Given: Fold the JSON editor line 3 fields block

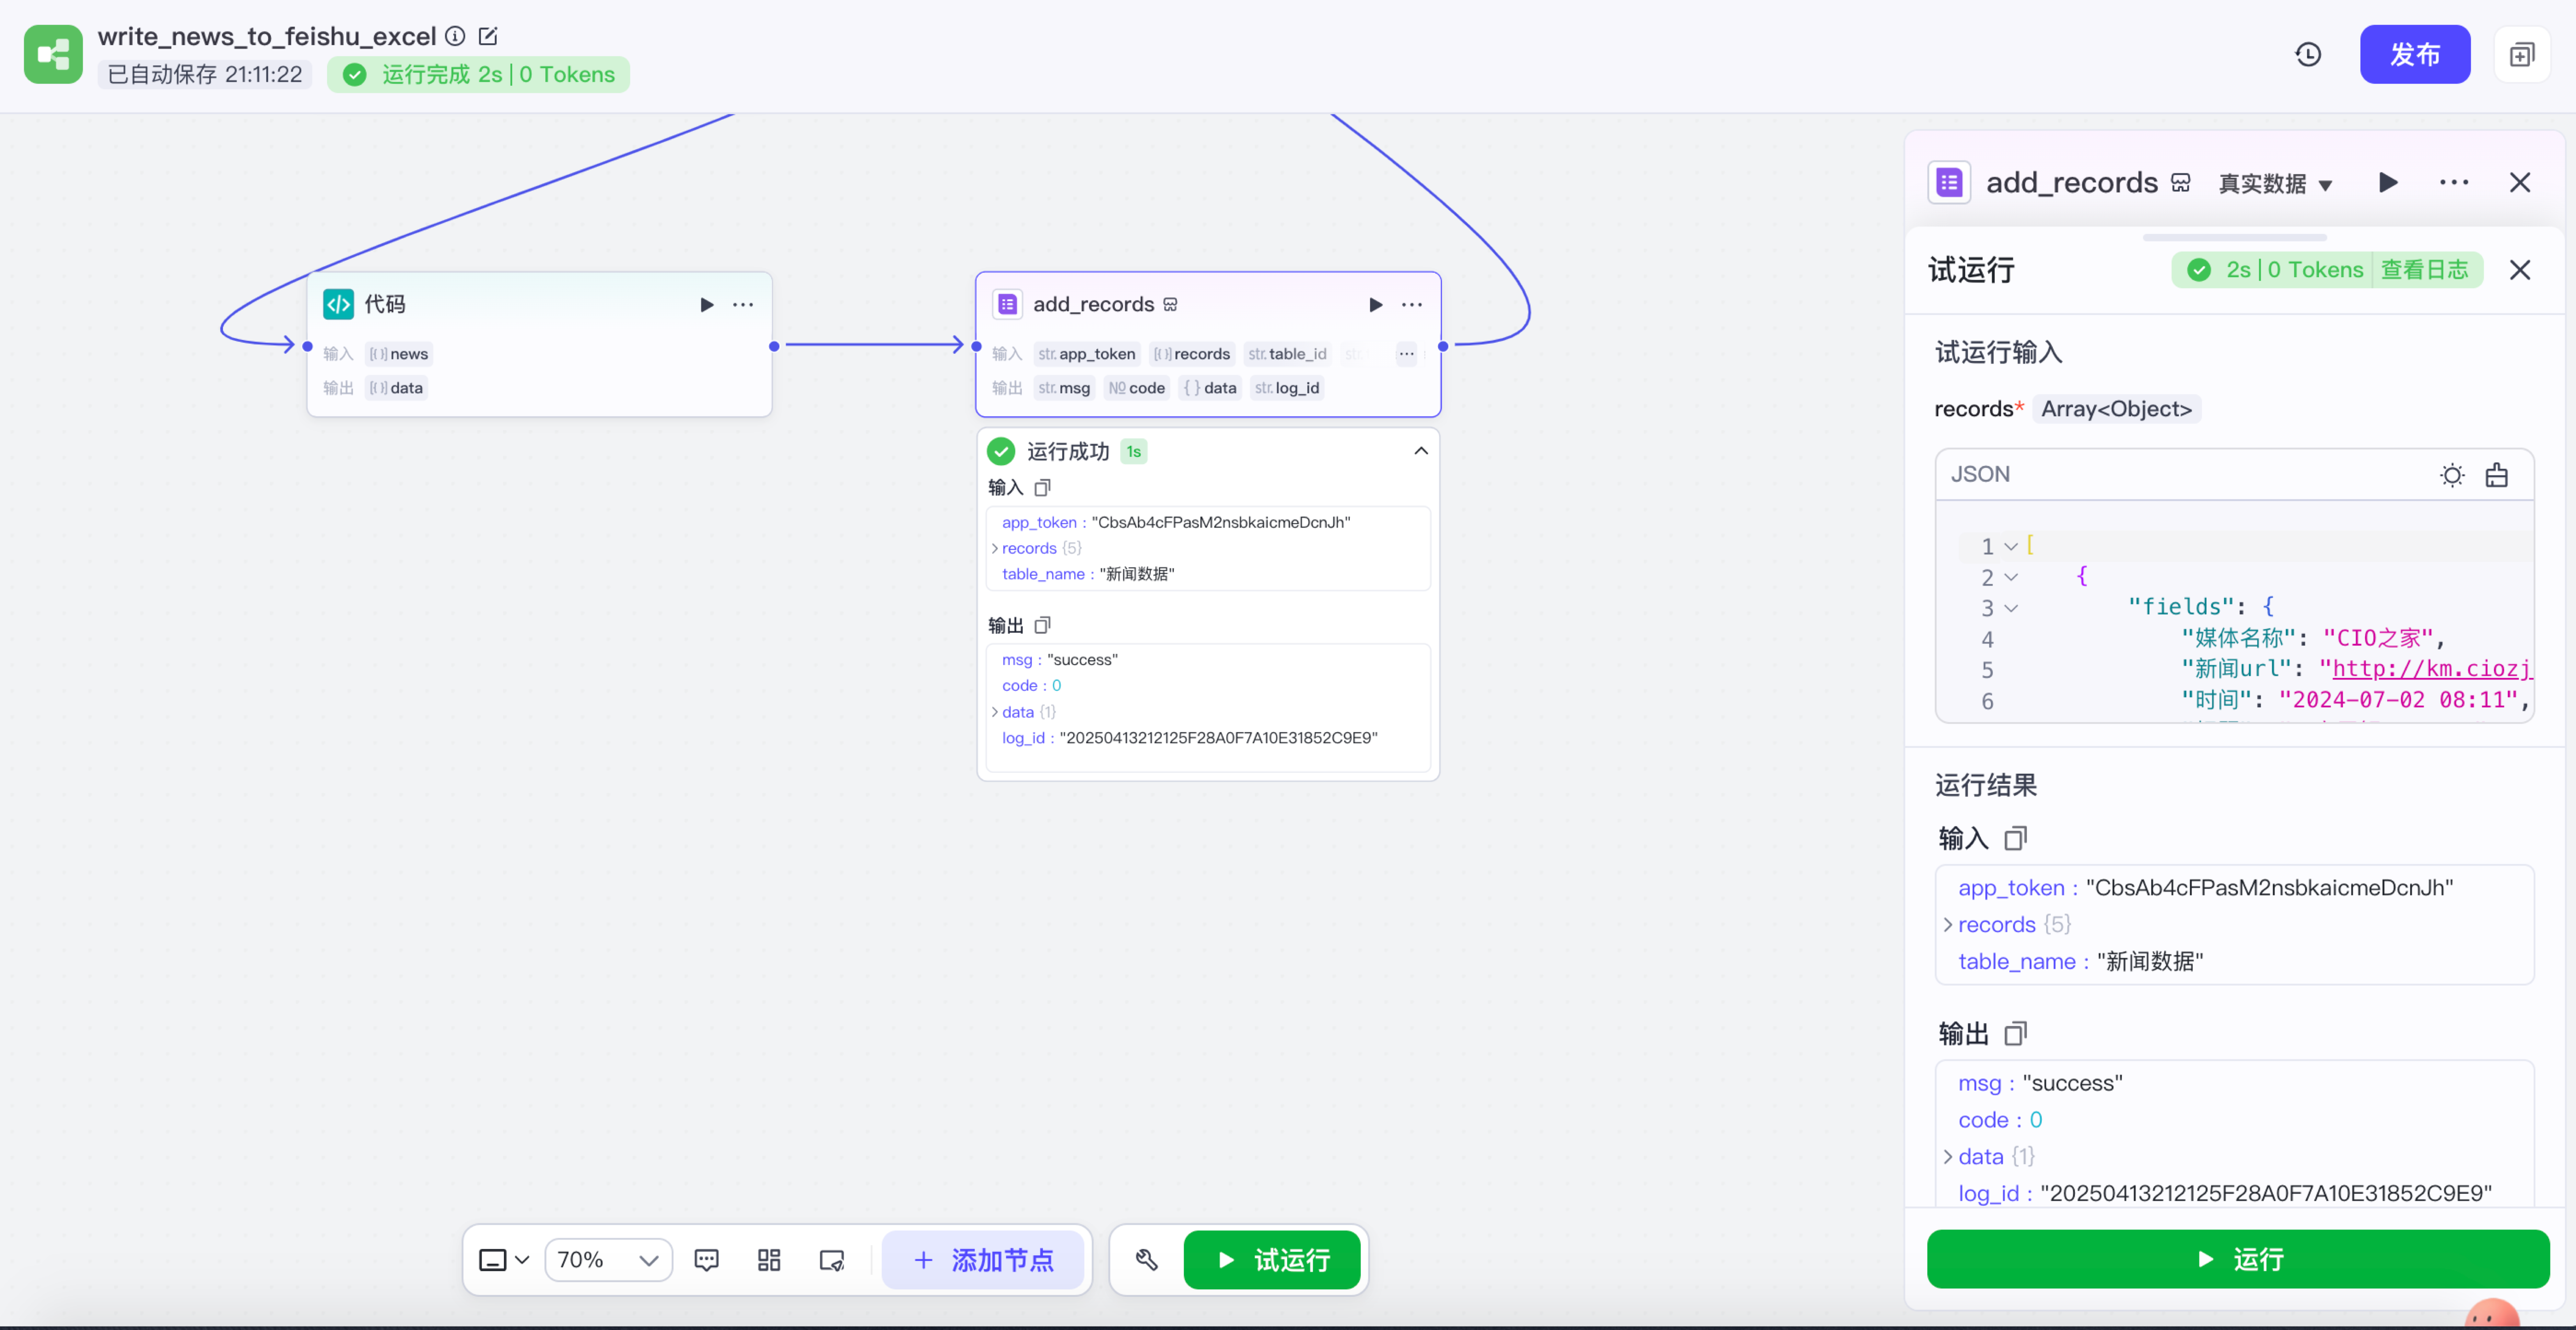Looking at the screenshot, I should (x=2011, y=608).
